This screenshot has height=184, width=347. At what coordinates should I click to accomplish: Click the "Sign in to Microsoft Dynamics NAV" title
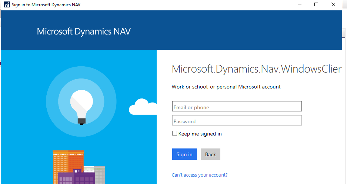click(x=46, y=5)
